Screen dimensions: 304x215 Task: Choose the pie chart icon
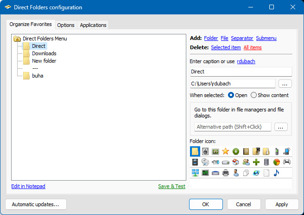(x=277, y=162)
